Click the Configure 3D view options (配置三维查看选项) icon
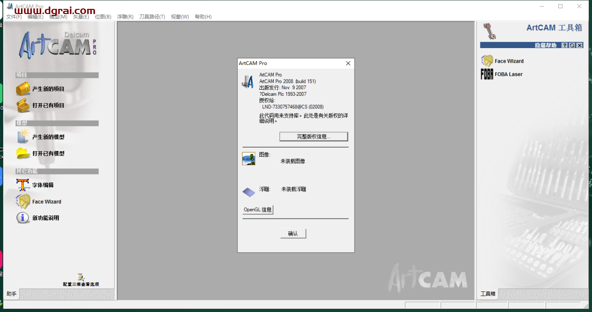 click(x=81, y=277)
